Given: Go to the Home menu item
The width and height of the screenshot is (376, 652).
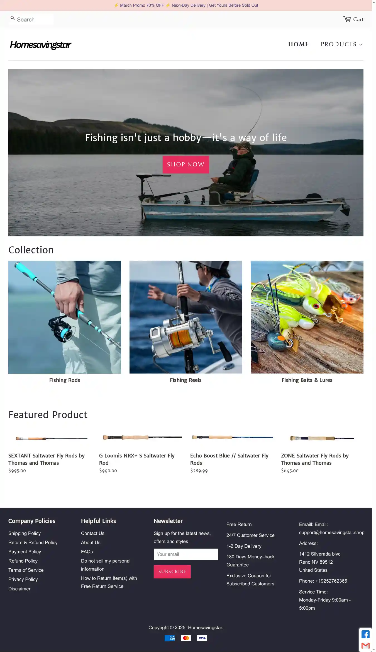Looking at the screenshot, I should tap(298, 44).
